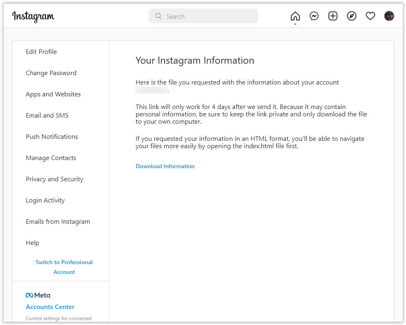406x325 pixels.
Task: Open your profile avatar menu
Action: pos(389,16)
